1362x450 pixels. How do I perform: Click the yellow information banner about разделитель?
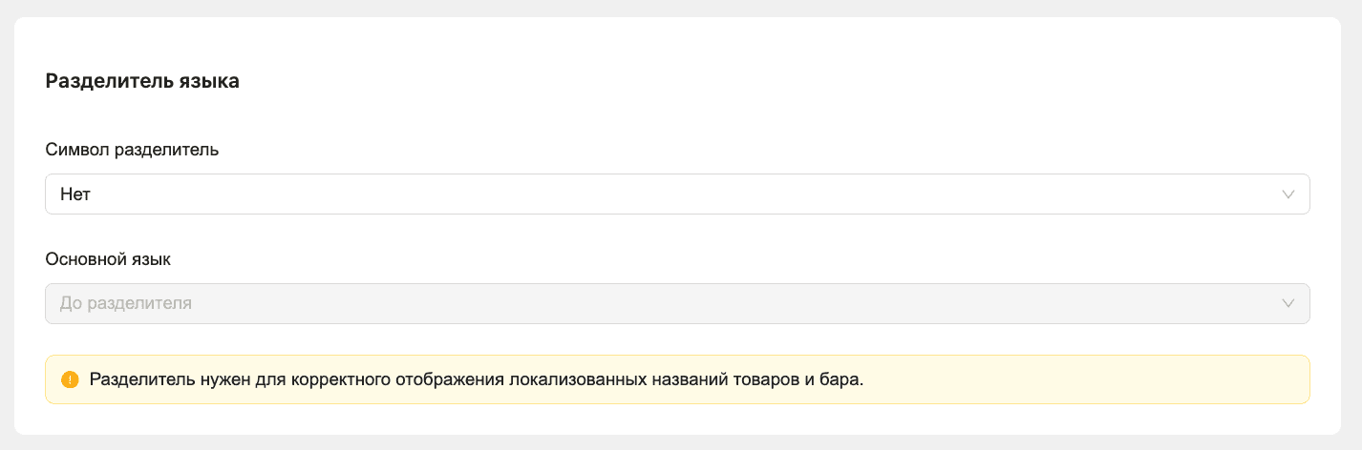pyautogui.click(x=677, y=379)
